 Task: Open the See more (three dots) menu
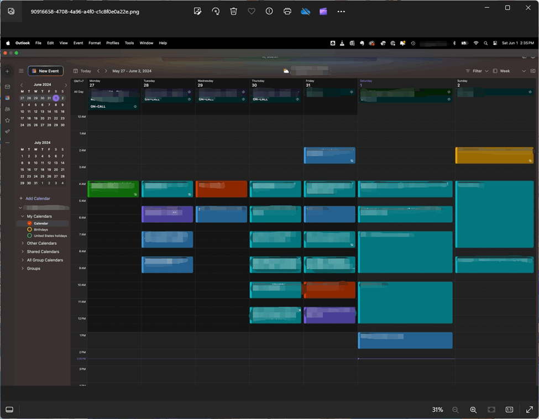coord(341,12)
